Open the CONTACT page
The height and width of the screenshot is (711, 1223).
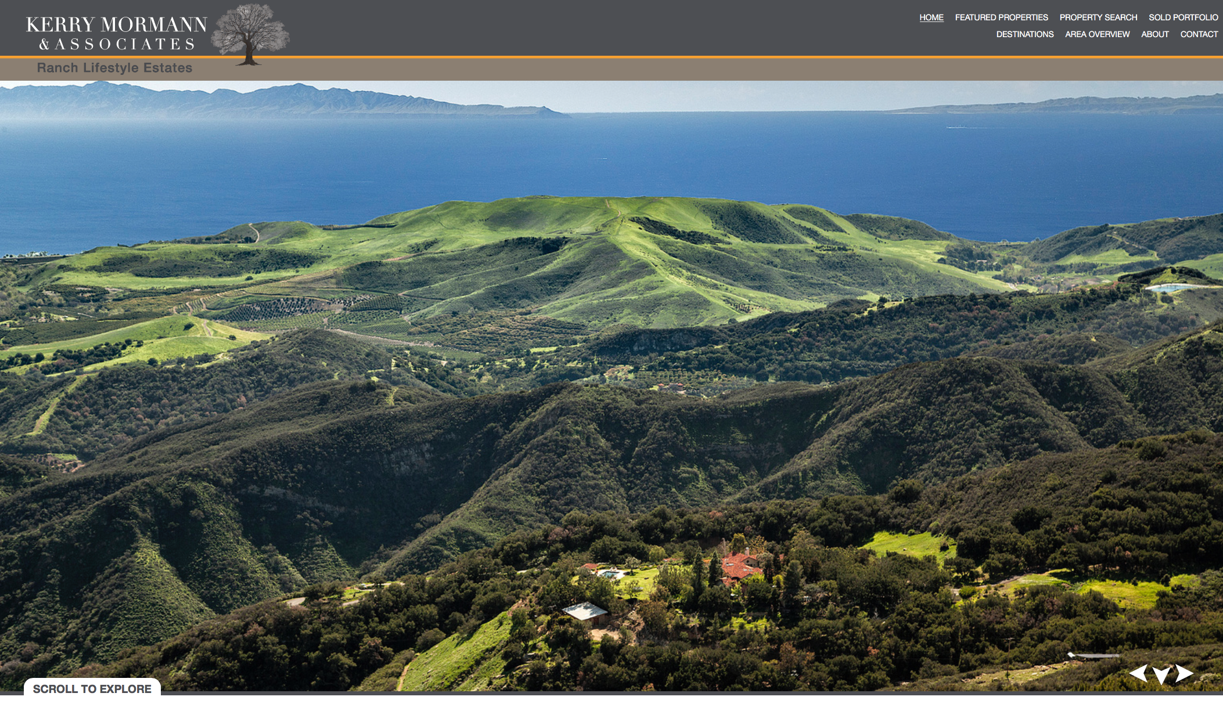click(x=1199, y=34)
